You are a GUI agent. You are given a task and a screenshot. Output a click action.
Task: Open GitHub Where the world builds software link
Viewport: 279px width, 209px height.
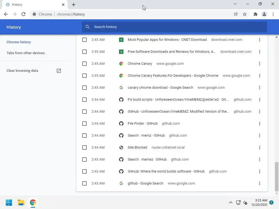[166, 171]
